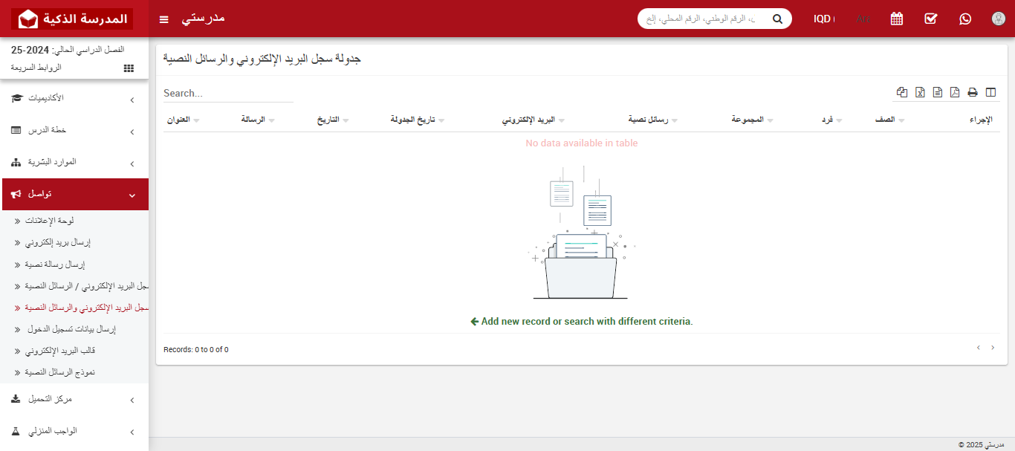Viewport: 1015px width, 451px height.
Task: Toggle the sidebar with the hamburger icon
Action: point(163,19)
